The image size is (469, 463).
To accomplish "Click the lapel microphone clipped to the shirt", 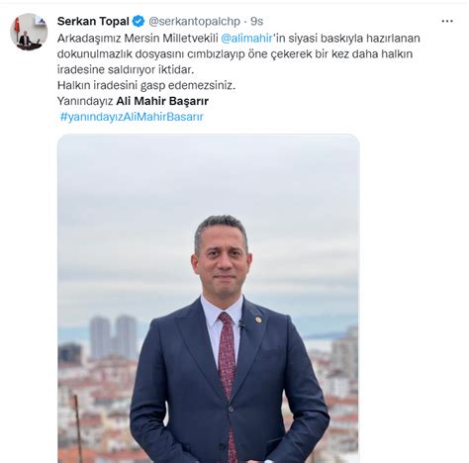I will (241, 324).
